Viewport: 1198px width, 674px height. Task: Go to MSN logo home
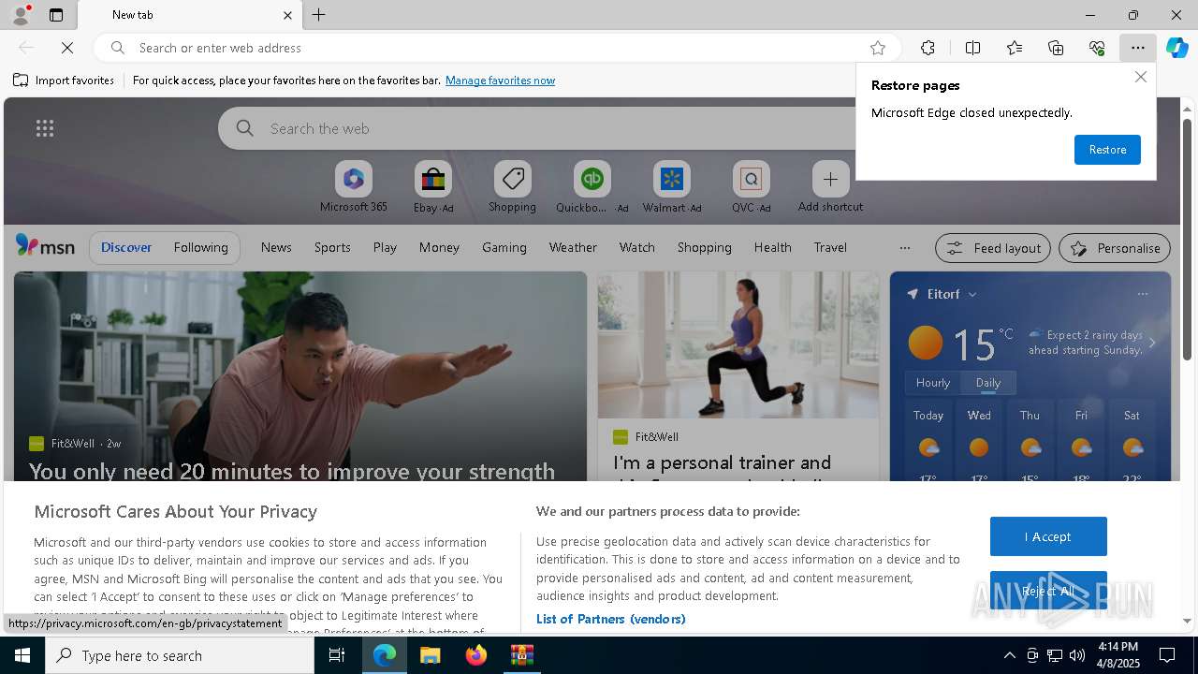click(x=45, y=246)
